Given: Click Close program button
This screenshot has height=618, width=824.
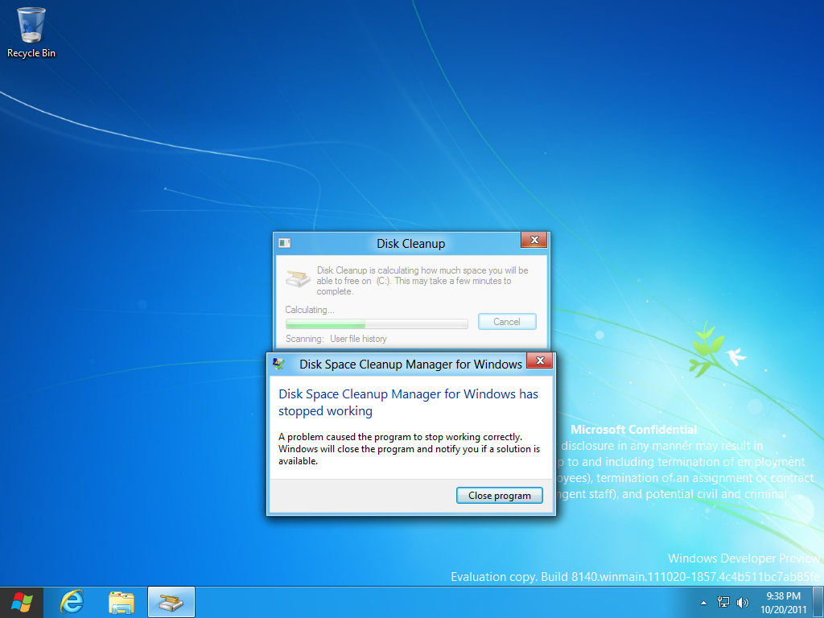Looking at the screenshot, I should click(x=499, y=496).
